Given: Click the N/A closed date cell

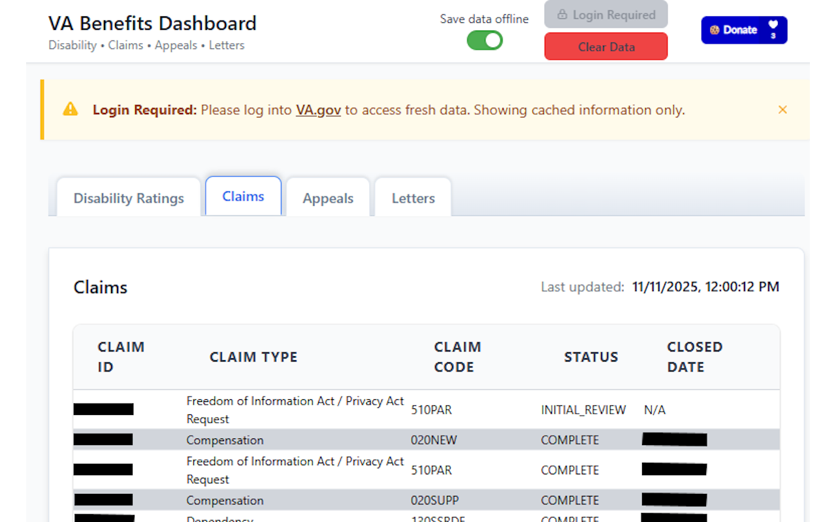Looking at the screenshot, I should point(654,410).
